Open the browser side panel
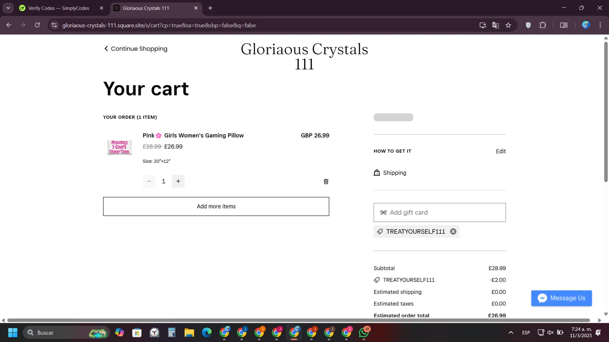The image size is (609, 342). (564, 25)
